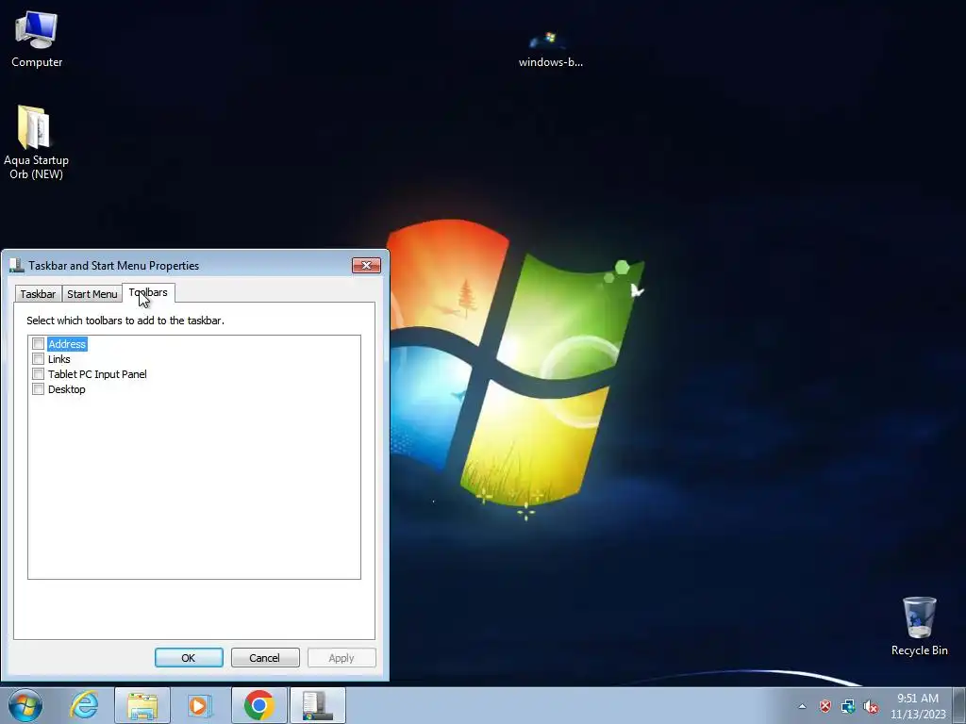This screenshot has width=966, height=724.
Task: Select the Aqua Startup Orb (NEW) folder
Action: [x=36, y=142]
